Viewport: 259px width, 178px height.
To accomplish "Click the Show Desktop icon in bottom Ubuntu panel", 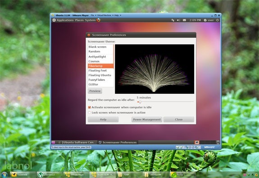I will pos(53,142).
